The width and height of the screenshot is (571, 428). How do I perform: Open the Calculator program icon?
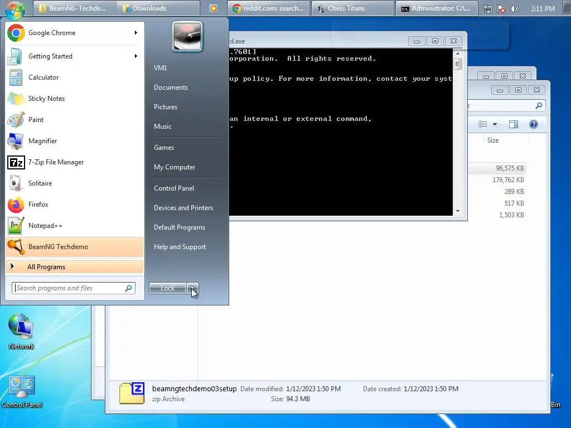pos(16,77)
